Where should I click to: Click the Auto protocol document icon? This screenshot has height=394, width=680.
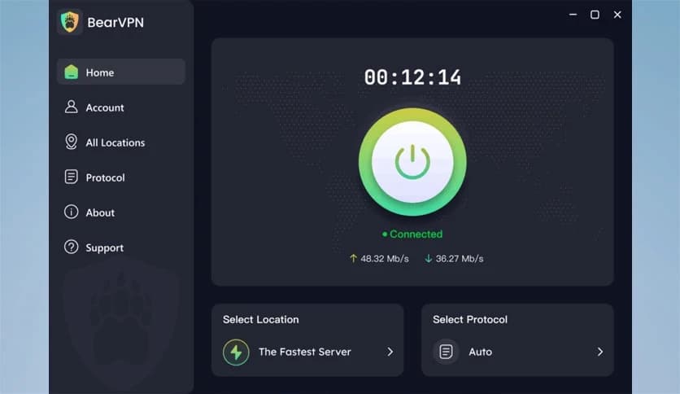[446, 352]
